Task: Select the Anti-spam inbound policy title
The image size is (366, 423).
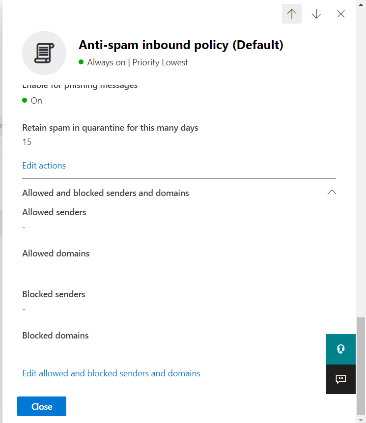Action: point(181,45)
